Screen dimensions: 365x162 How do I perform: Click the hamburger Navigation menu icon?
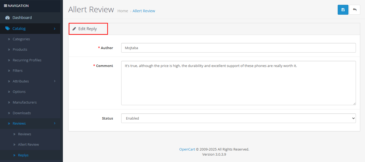pos(5,6)
